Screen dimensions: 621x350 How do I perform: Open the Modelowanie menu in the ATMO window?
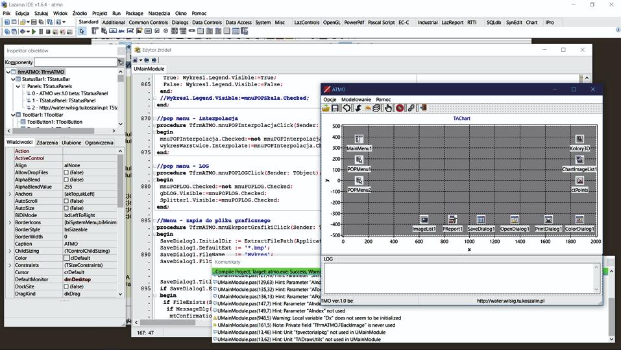click(356, 100)
